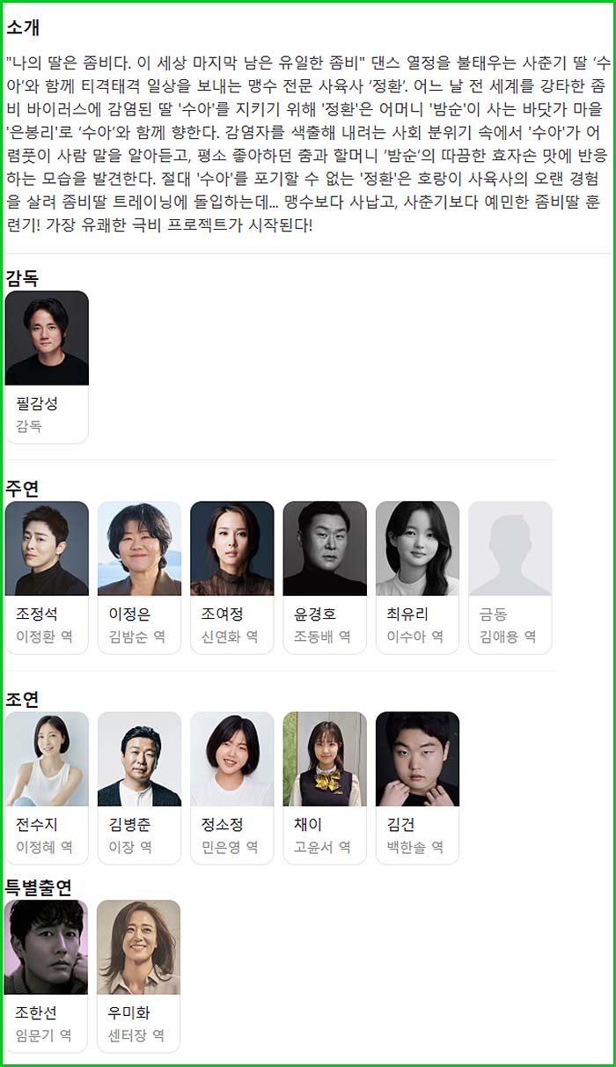The image size is (616, 1067).
Task: Click 김건 profile portrait
Action: coord(417,759)
